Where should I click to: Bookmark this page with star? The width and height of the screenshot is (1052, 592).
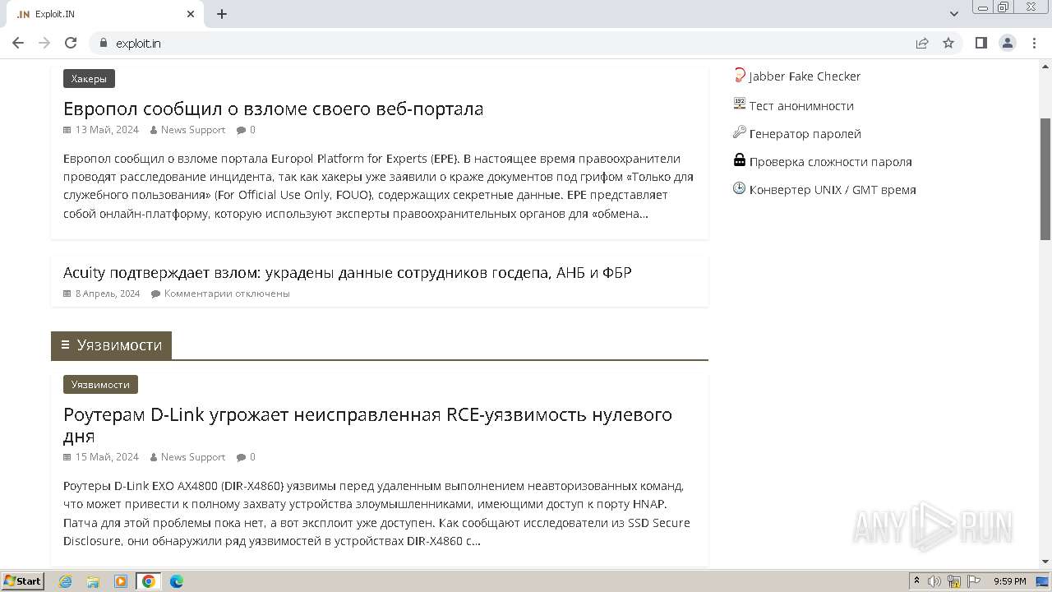[x=948, y=43]
